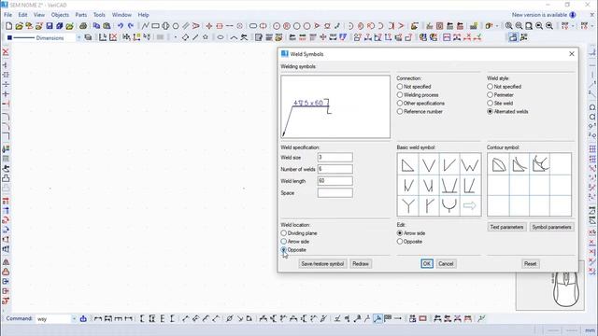Set weld location to 'Dividing plane'
This screenshot has width=598, height=336.
tap(284, 233)
